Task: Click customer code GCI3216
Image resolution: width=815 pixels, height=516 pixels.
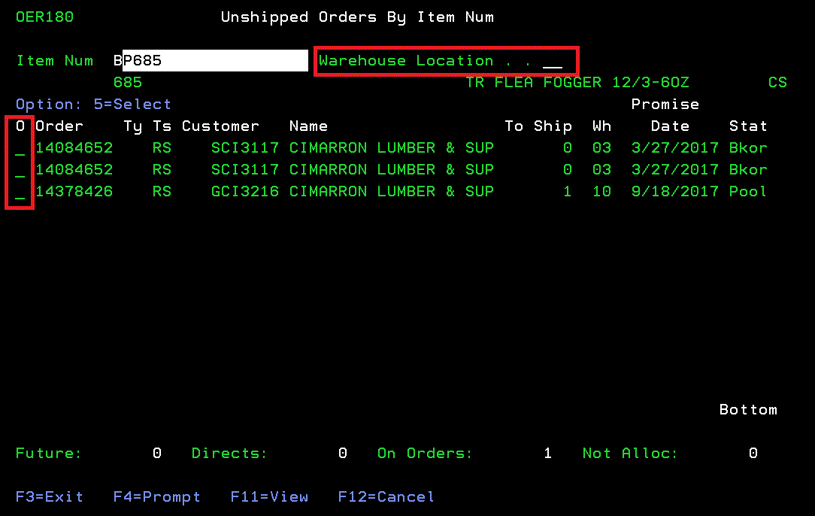Action: click(x=244, y=192)
